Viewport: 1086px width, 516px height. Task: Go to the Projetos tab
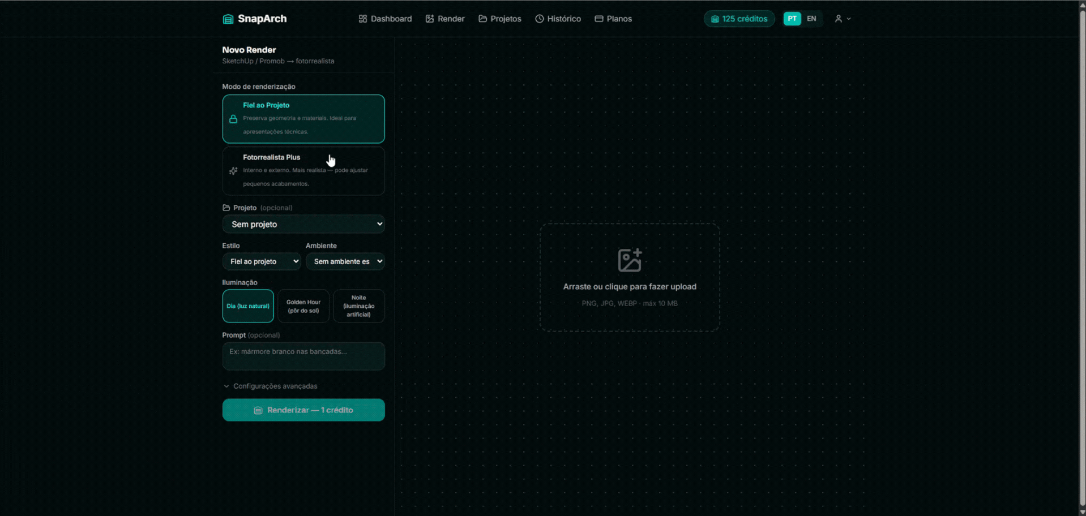(x=499, y=19)
